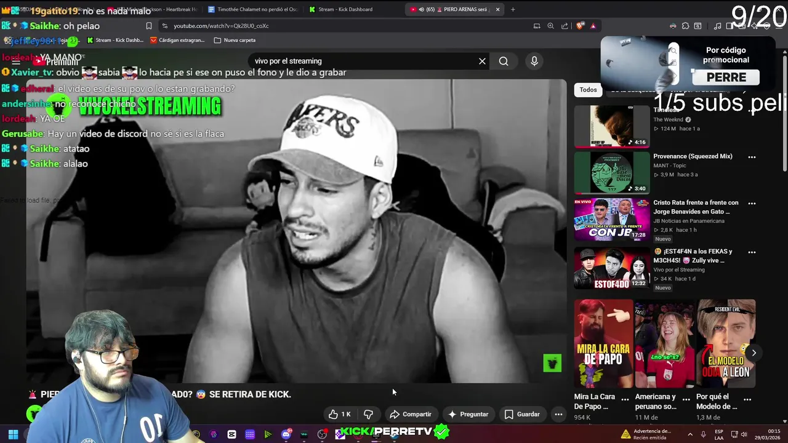Open options menu for Cristo Rata video

point(752,203)
